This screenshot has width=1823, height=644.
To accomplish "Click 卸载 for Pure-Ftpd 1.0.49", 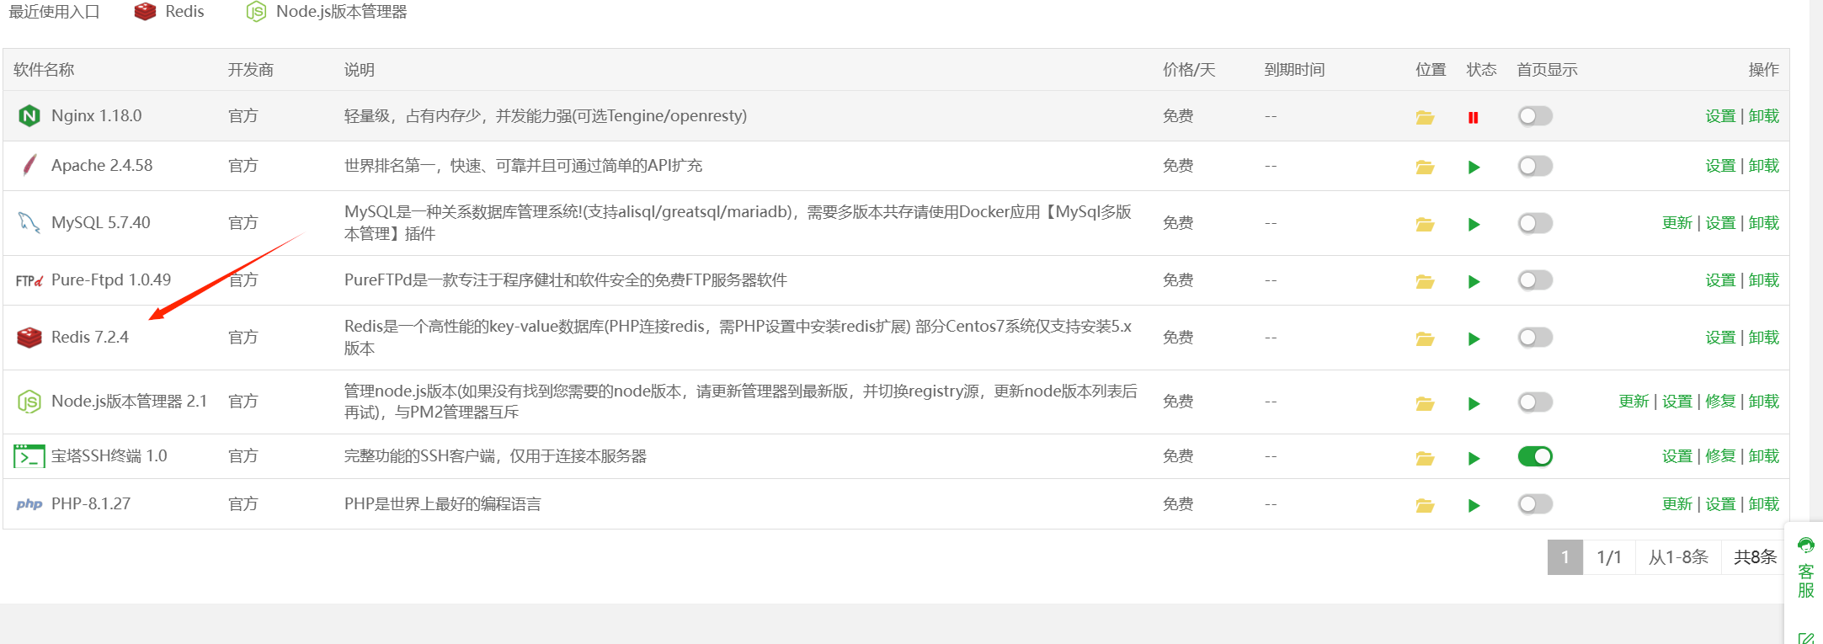I will 1764,280.
